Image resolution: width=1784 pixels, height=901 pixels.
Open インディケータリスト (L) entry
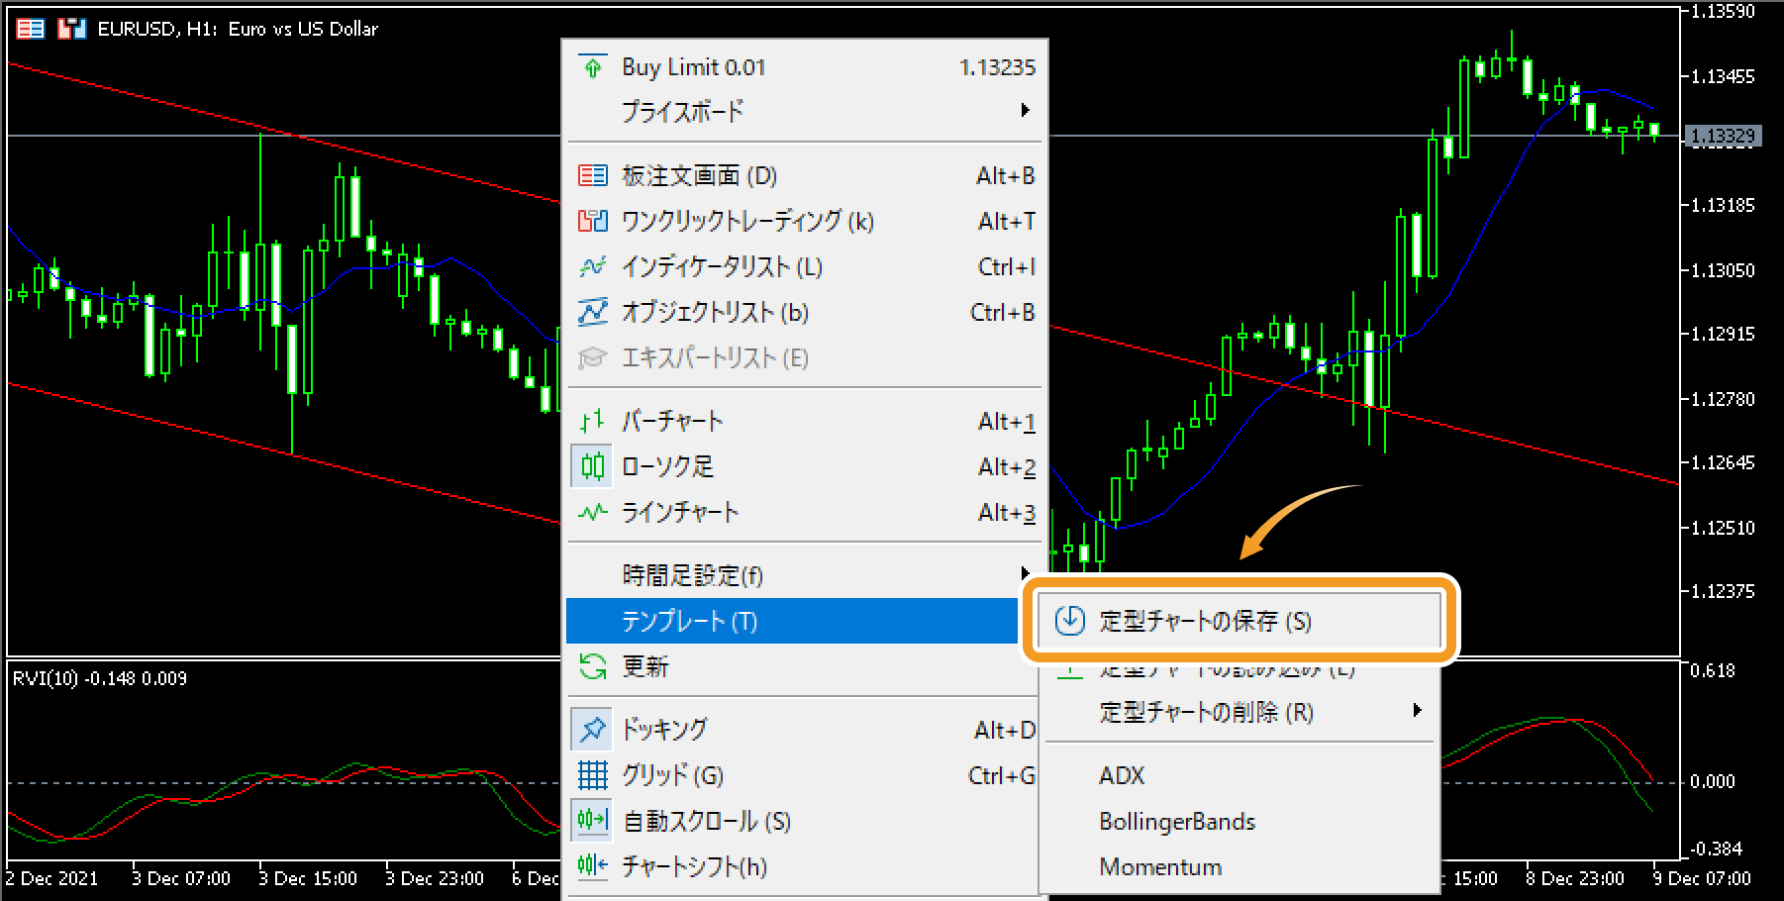(804, 266)
